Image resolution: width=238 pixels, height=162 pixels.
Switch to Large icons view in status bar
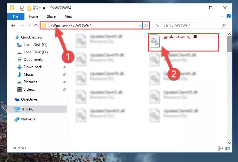[x=227, y=148]
